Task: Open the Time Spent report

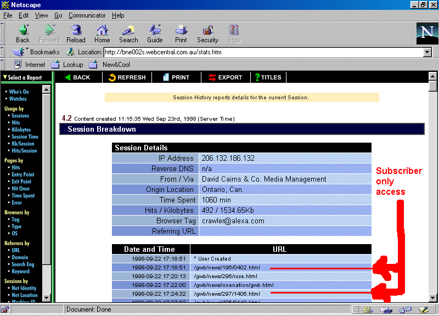Action: pos(23,195)
